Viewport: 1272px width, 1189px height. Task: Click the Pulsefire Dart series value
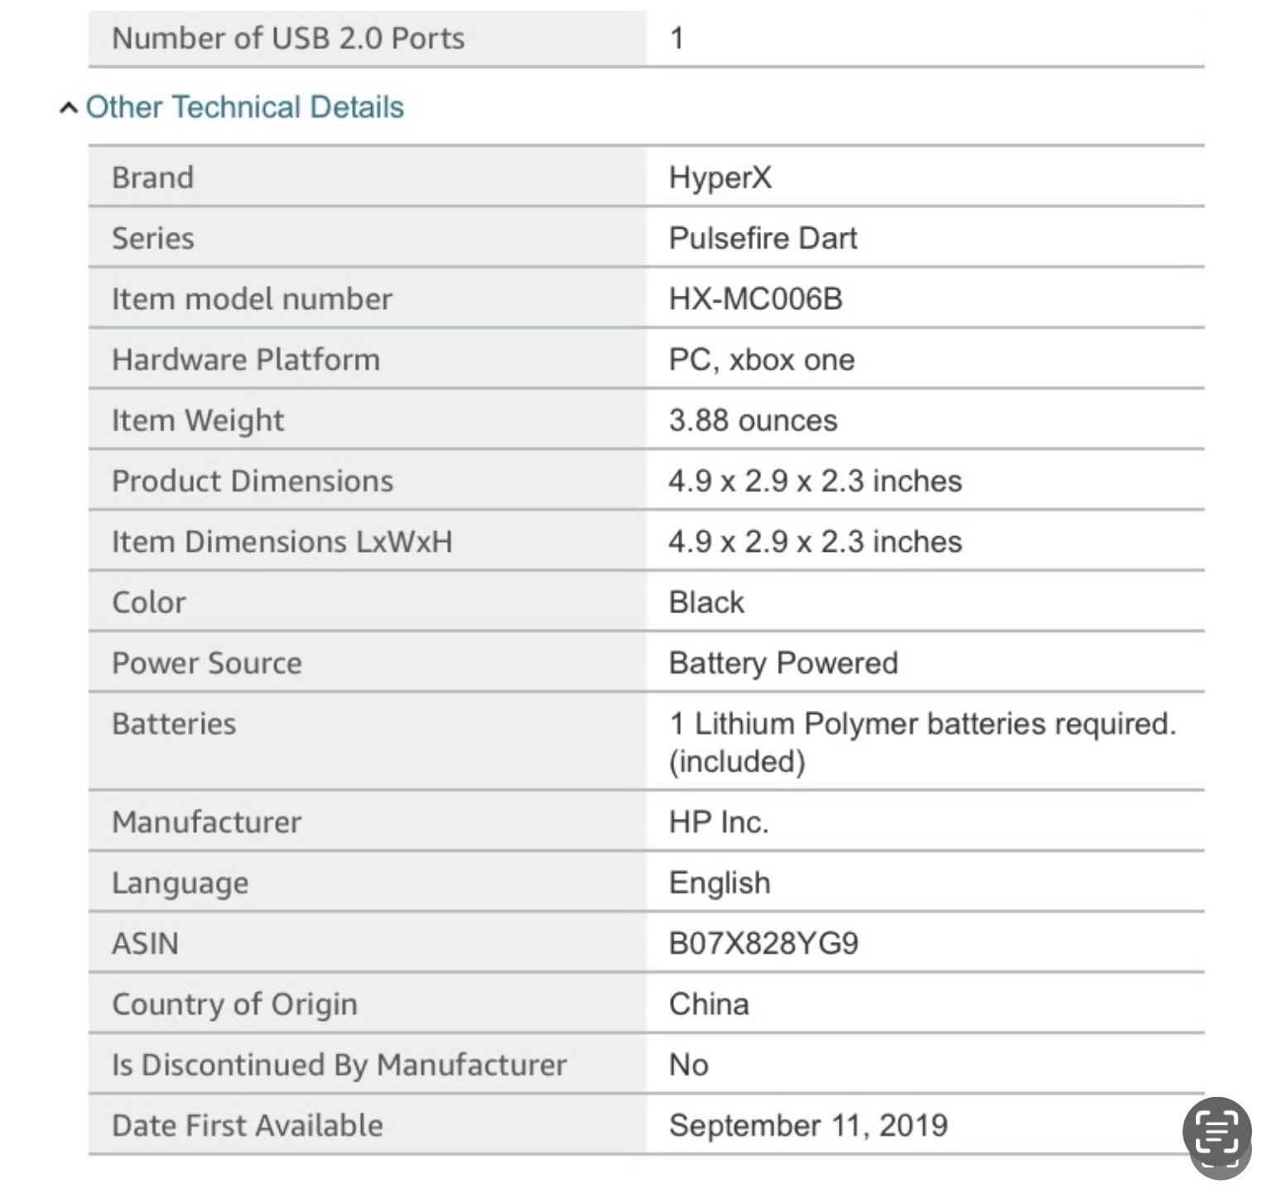pyautogui.click(x=762, y=239)
